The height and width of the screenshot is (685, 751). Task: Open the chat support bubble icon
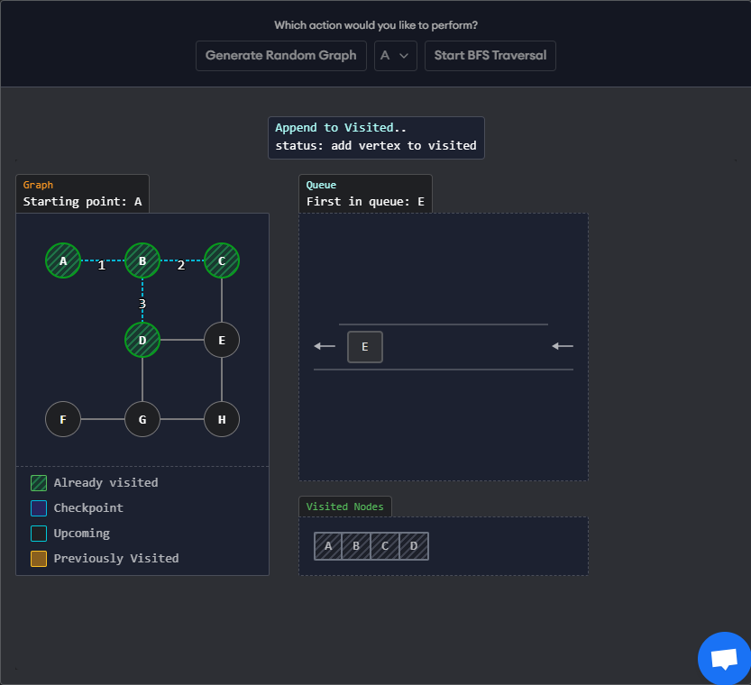(x=724, y=659)
